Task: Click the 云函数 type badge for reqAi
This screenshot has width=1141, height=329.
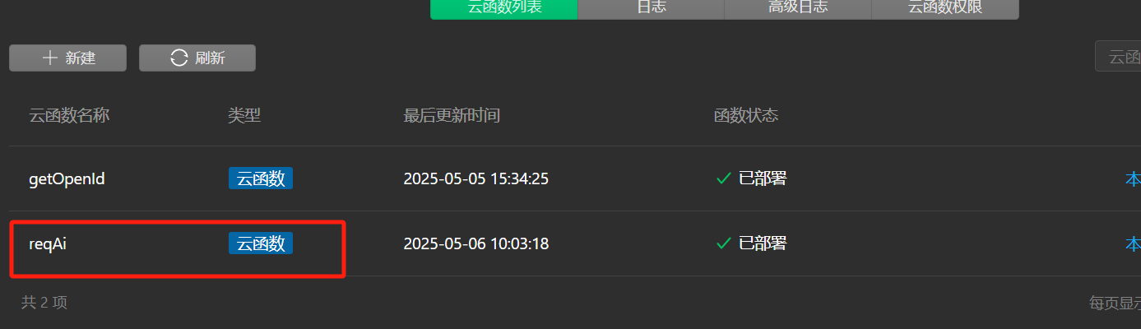Action: click(261, 243)
